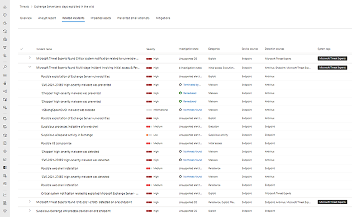Open the device laptop icon in sidebar
Screen dimensions: 352x217
[x=4, y=75]
